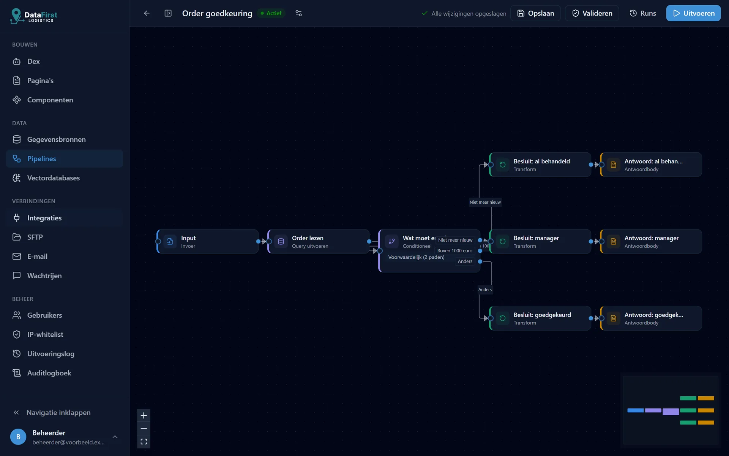Viewport: 729px width, 456px height.
Task: Open Pagina's in the sidebar
Action: pyautogui.click(x=65, y=81)
